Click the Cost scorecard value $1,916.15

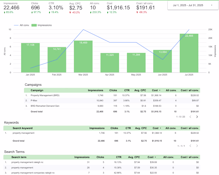pos(118,8)
